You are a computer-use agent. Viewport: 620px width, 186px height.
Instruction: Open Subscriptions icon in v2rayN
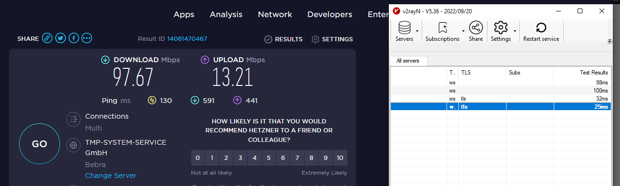[443, 28]
